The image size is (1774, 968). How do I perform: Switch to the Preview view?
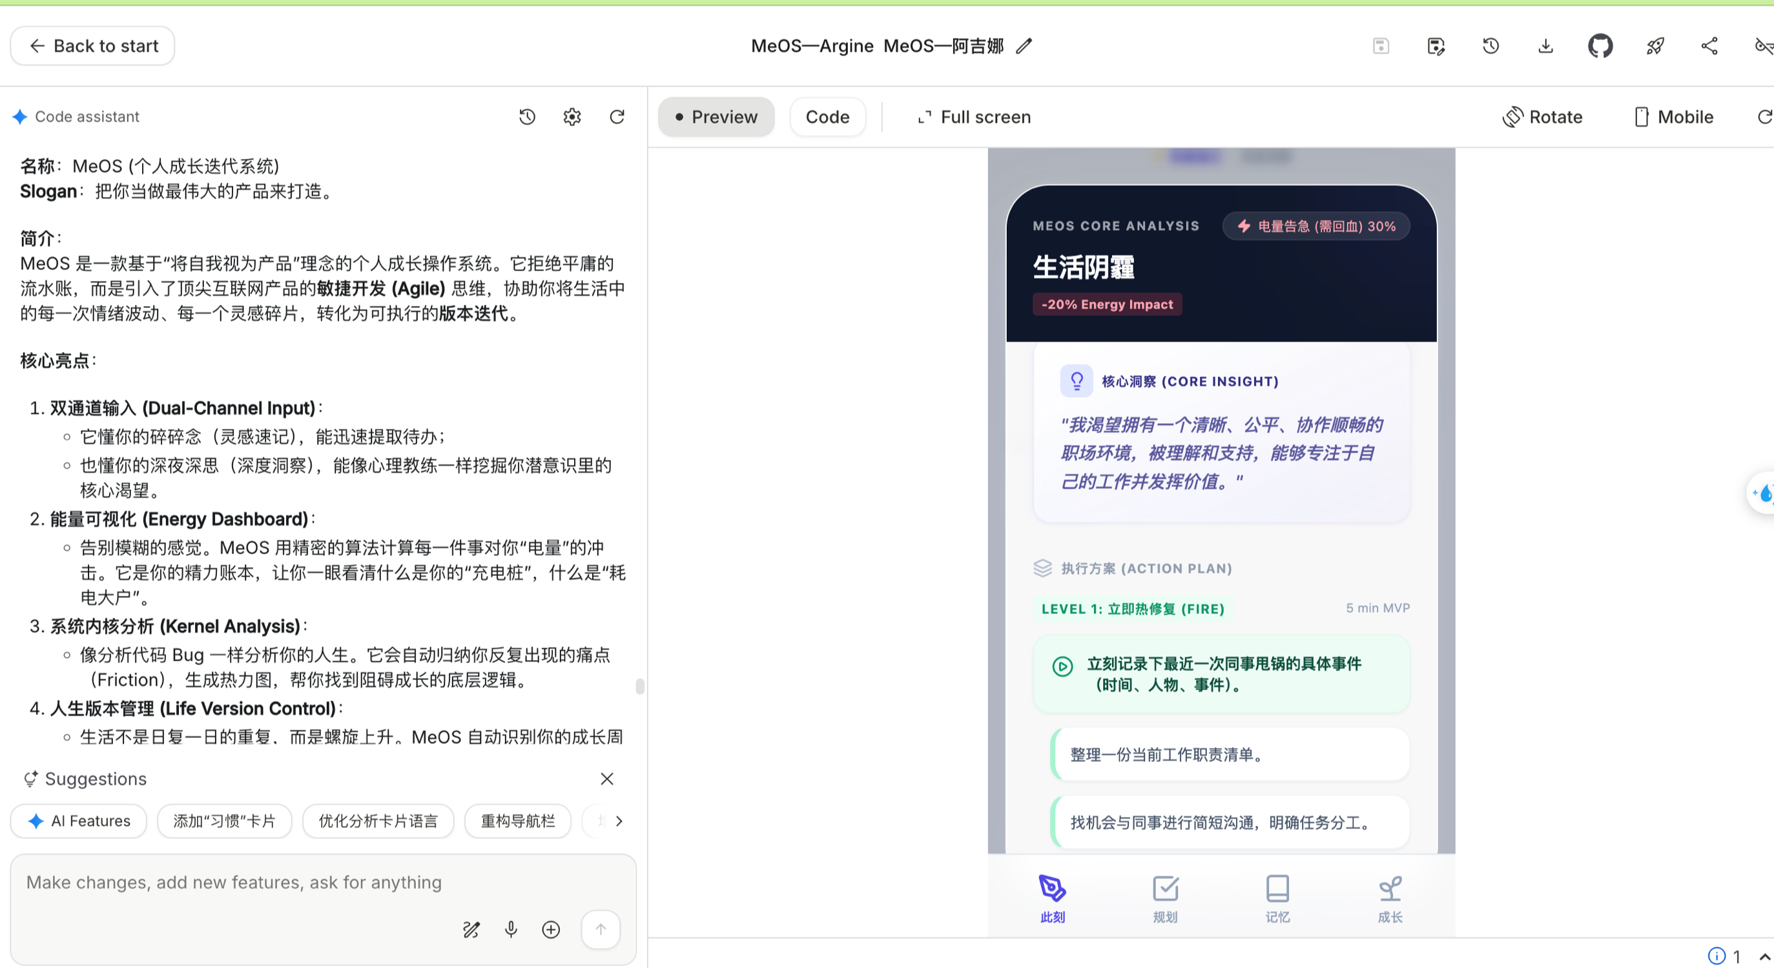(716, 117)
